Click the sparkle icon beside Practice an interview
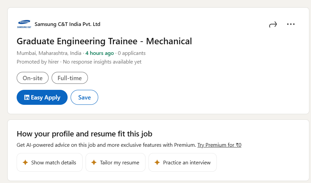Screen dimensions: 311x183 [157, 163]
